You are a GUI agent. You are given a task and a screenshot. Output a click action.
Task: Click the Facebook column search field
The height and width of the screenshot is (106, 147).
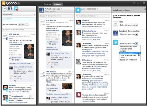click(x=57, y=16)
